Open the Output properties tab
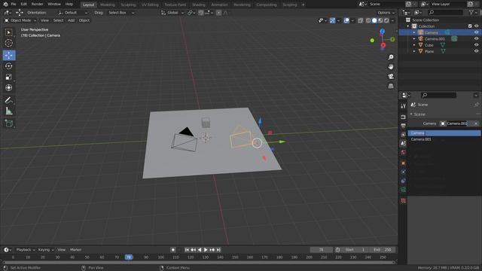Image resolution: width=482 pixels, height=271 pixels. (x=404, y=126)
